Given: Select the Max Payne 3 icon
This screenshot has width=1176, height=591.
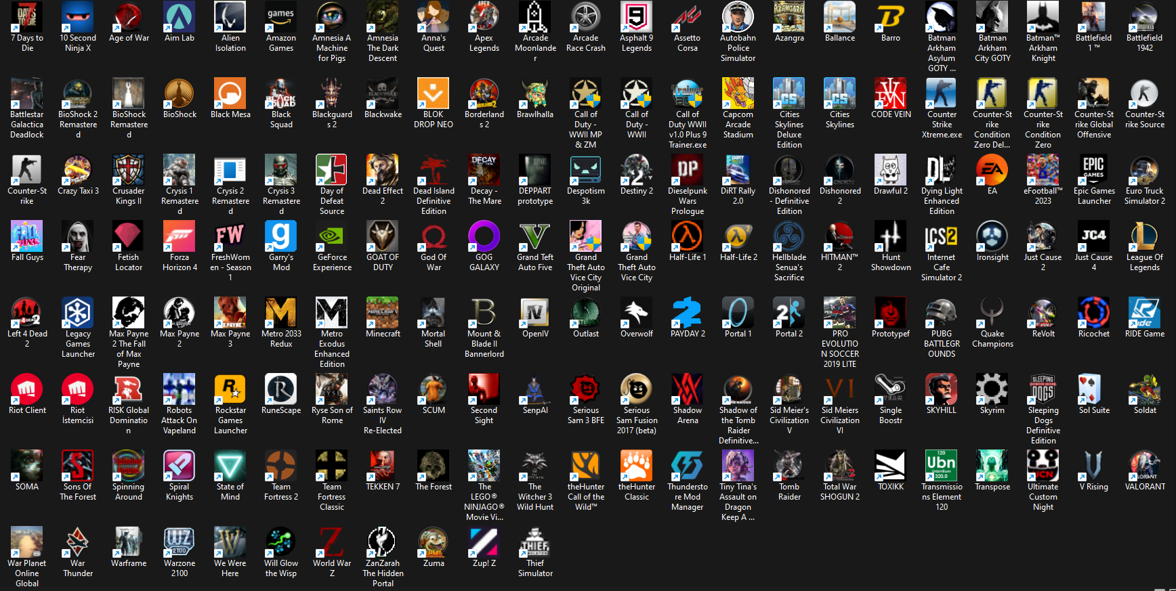Looking at the screenshot, I should click(x=230, y=313).
